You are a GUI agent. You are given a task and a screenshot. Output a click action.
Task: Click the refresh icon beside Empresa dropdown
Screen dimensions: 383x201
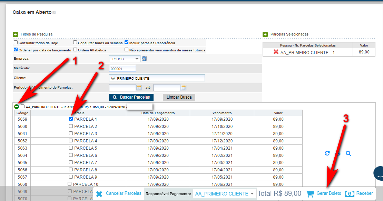pos(144,59)
